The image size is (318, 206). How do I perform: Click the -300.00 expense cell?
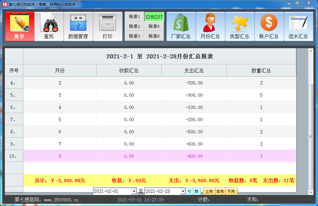click(x=194, y=83)
